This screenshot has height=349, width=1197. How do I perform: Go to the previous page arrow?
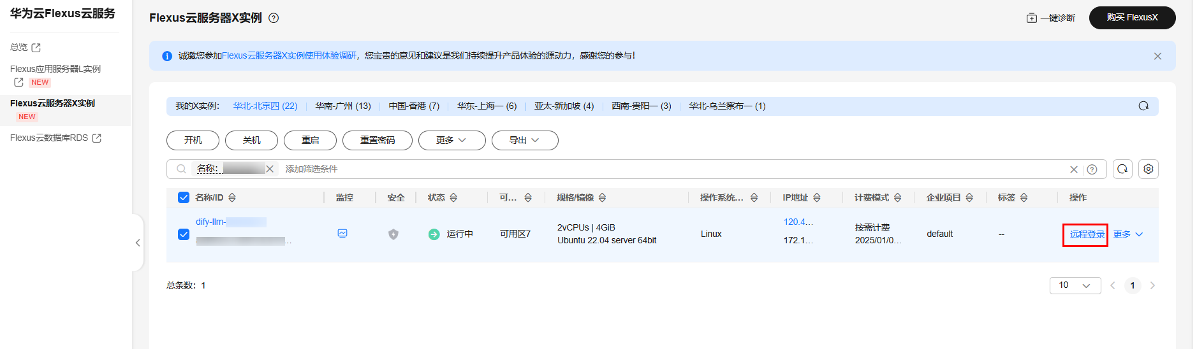point(1113,285)
